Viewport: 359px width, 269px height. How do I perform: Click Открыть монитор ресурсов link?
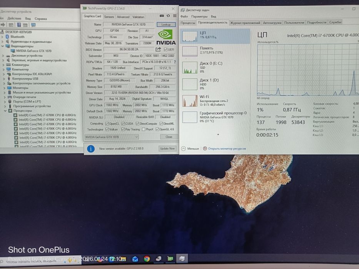click(227, 148)
